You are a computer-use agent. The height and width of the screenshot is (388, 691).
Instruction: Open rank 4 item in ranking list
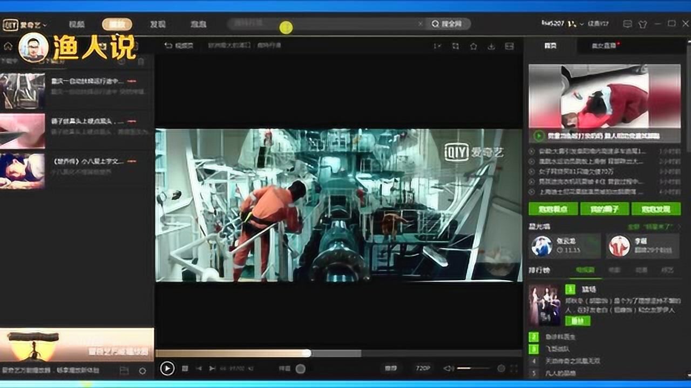tap(573, 361)
